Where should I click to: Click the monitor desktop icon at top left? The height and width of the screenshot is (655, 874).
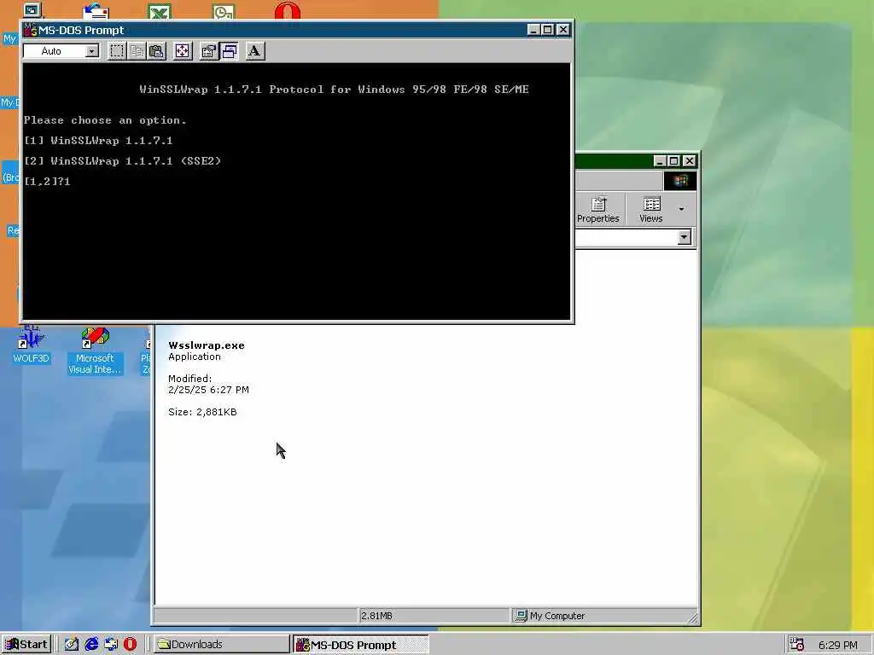(32, 10)
